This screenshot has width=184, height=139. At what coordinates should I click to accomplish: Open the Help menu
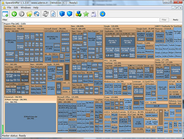[36, 8]
